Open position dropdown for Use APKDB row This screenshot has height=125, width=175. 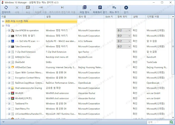[124, 30]
